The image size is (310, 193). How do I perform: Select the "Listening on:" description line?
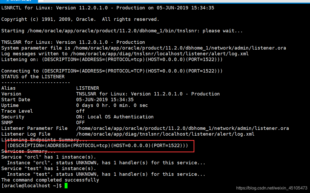[112, 59]
